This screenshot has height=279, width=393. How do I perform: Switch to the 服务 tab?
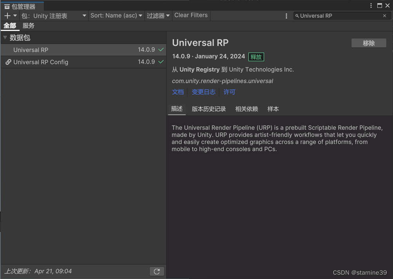coord(28,26)
